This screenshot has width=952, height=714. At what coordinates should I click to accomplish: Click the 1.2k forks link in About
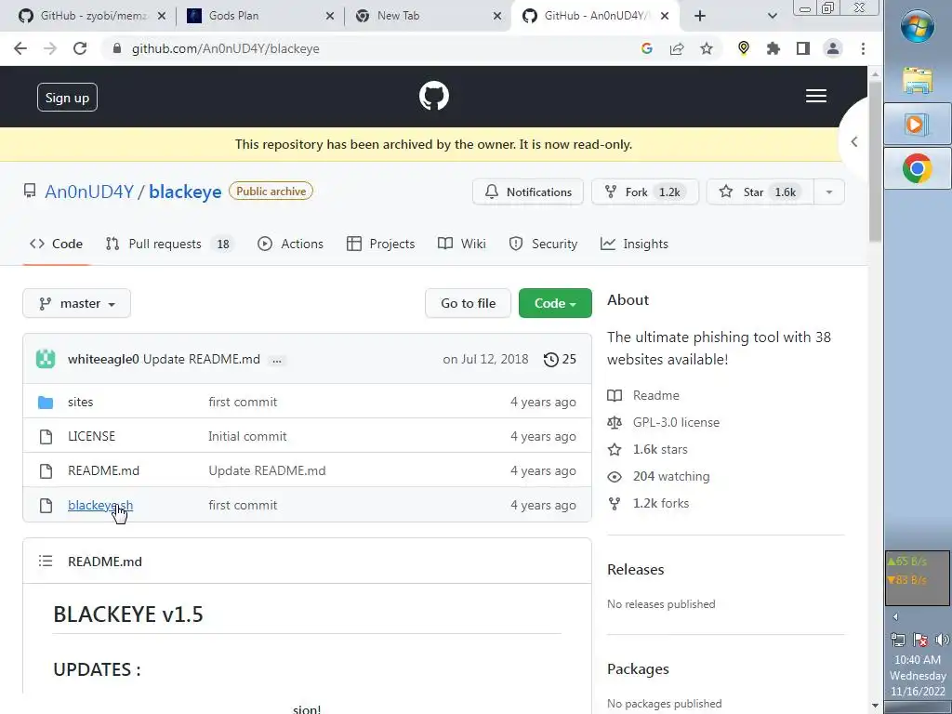(x=648, y=503)
